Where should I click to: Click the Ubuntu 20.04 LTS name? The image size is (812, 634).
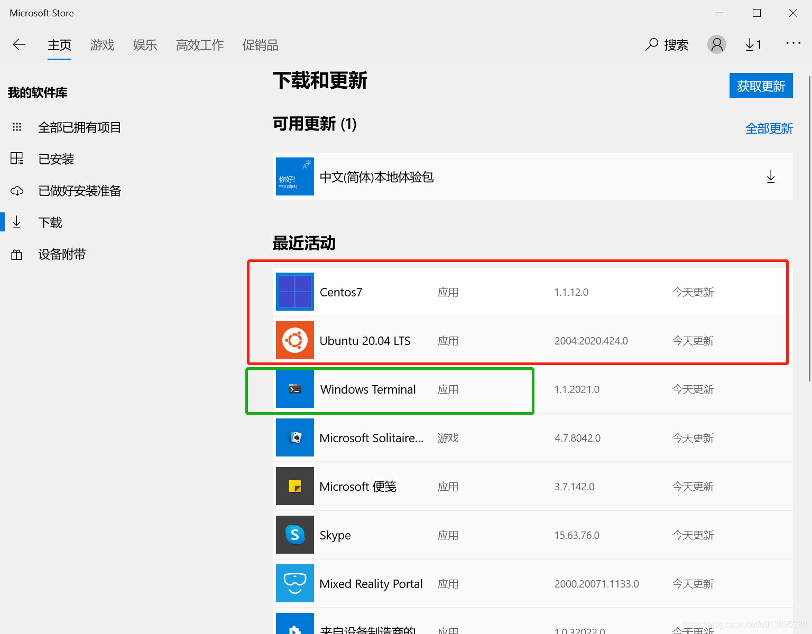(x=365, y=341)
